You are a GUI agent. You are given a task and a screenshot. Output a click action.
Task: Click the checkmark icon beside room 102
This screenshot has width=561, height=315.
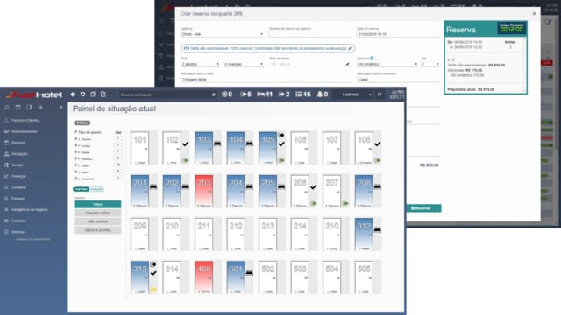[185, 143]
